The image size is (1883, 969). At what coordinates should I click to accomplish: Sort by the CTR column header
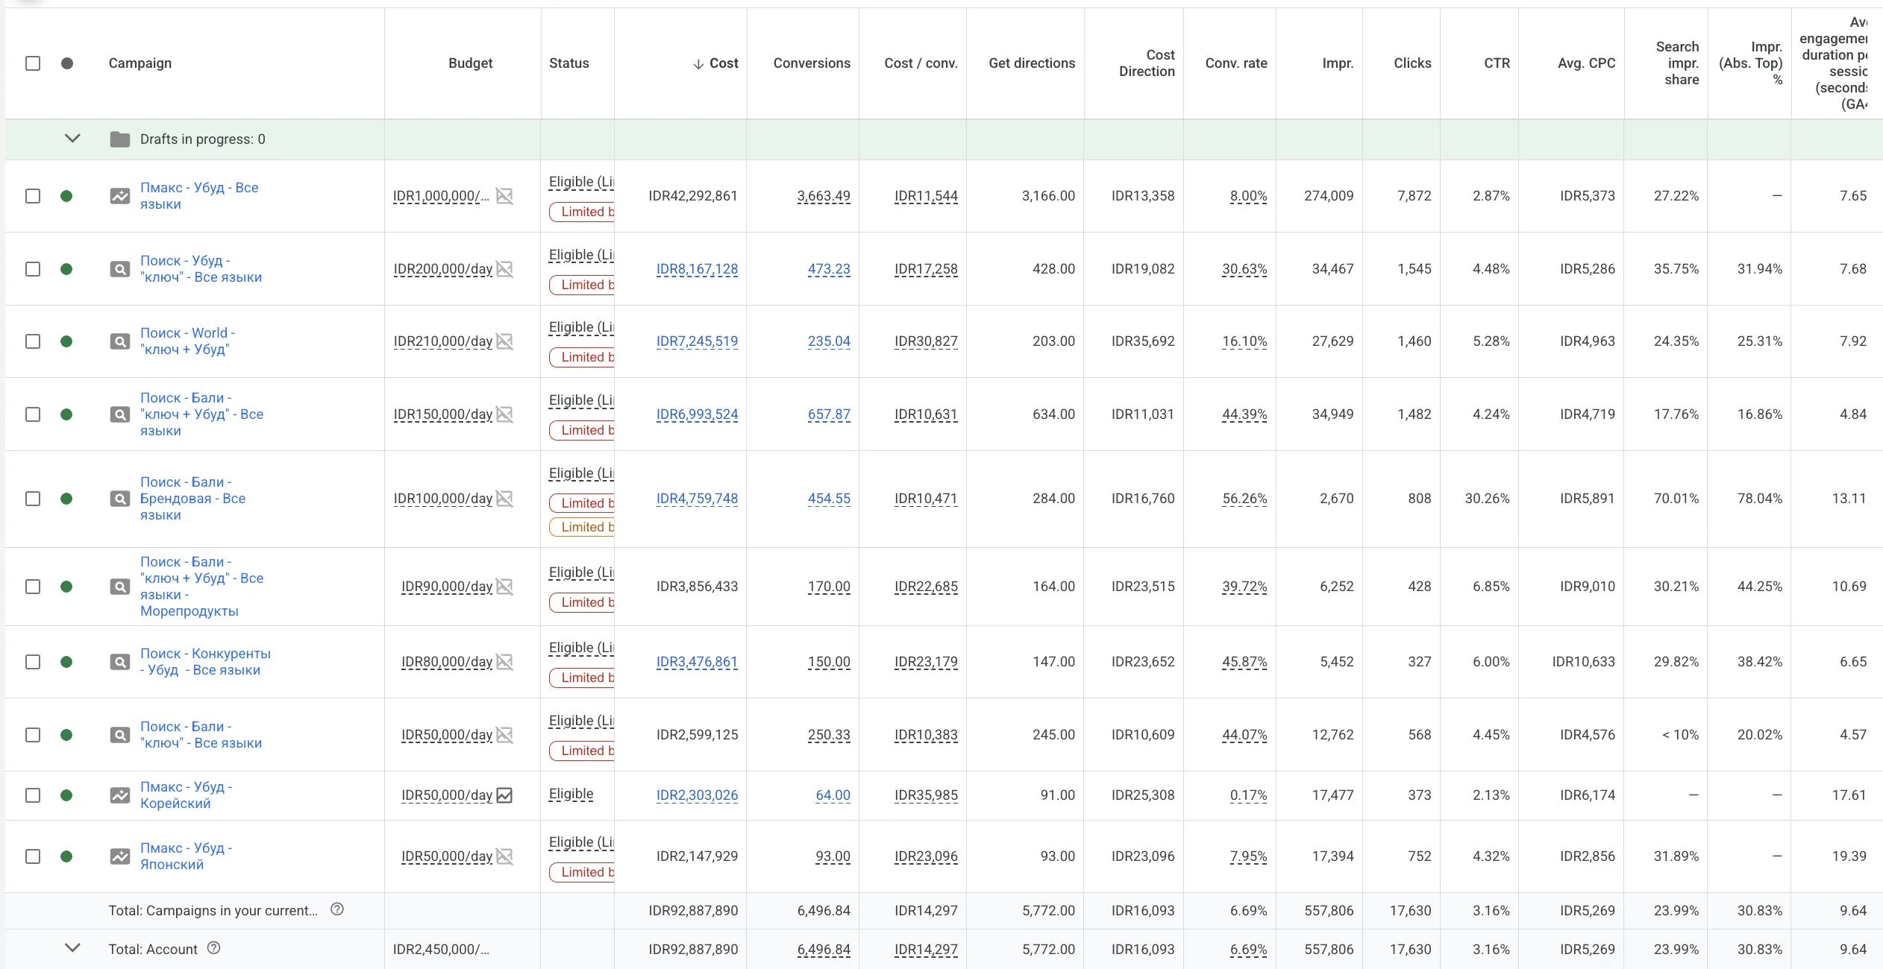(1497, 63)
